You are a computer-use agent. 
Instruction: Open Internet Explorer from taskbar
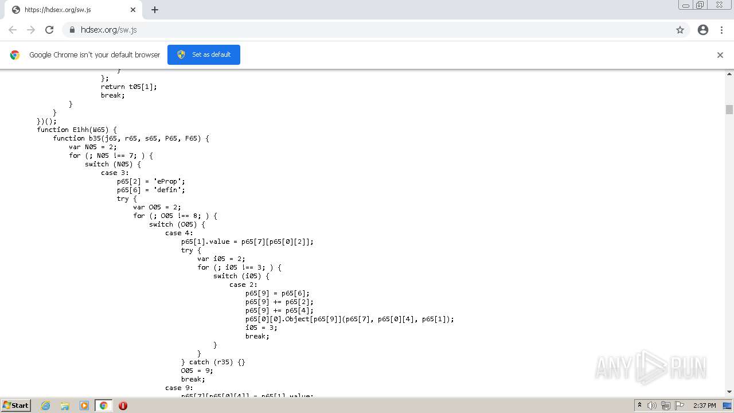[x=46, y=406]
